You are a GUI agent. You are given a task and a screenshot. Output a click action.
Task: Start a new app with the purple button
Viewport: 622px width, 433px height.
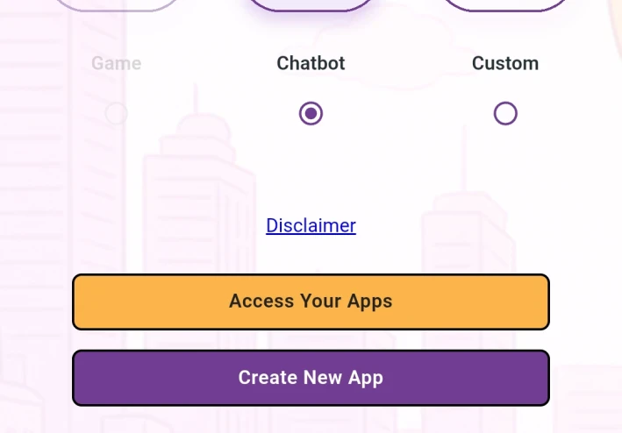311,378
